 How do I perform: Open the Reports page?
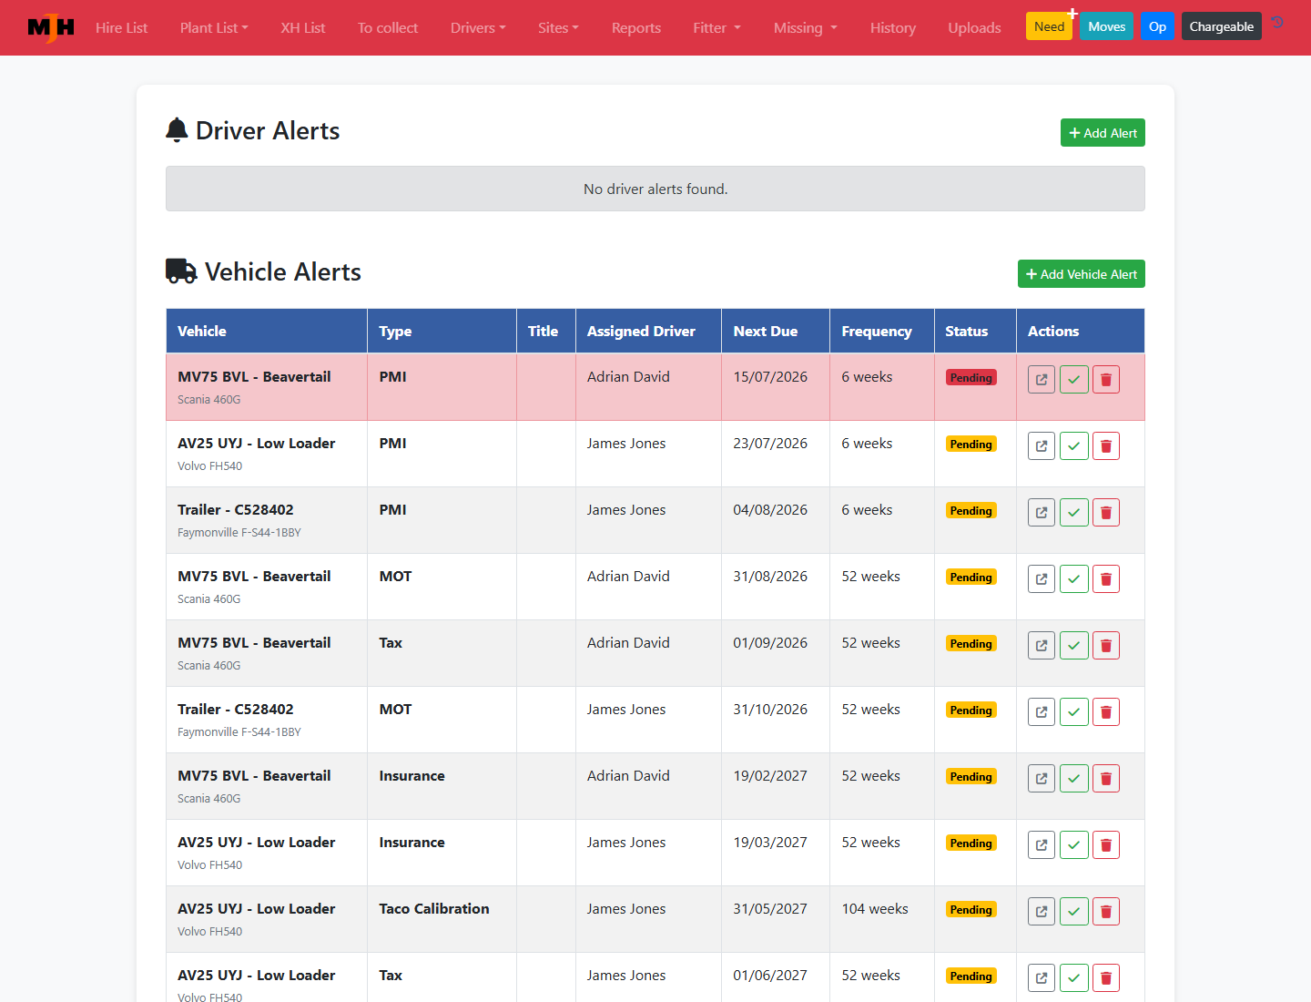[x=636, y=28]
